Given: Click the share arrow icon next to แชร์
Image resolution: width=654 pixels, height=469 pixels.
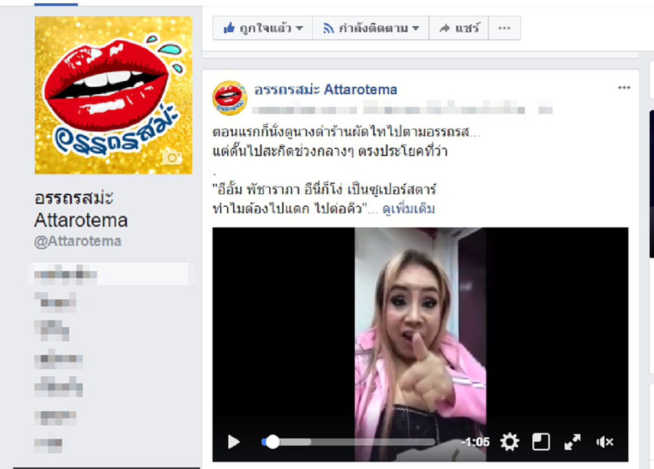Looking at the screenshot, I should 444,28.
